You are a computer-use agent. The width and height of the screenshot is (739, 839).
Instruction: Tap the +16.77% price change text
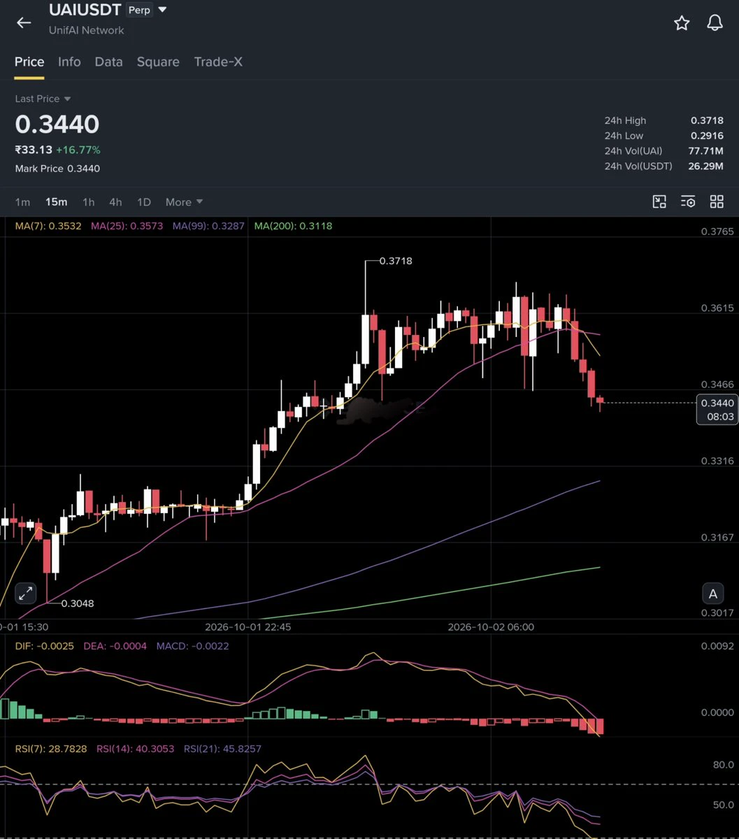pos(78,150)
